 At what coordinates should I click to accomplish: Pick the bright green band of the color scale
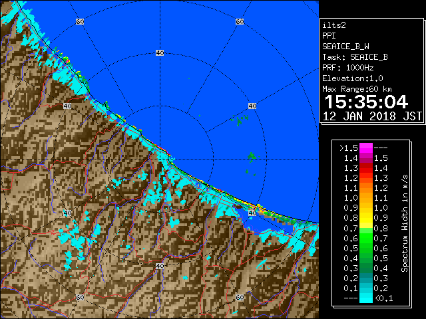point(366,238)
